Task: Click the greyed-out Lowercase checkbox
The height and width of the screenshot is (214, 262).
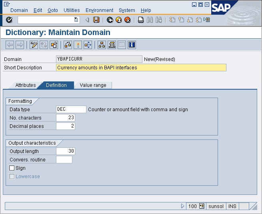Action: tap(12, 177)
